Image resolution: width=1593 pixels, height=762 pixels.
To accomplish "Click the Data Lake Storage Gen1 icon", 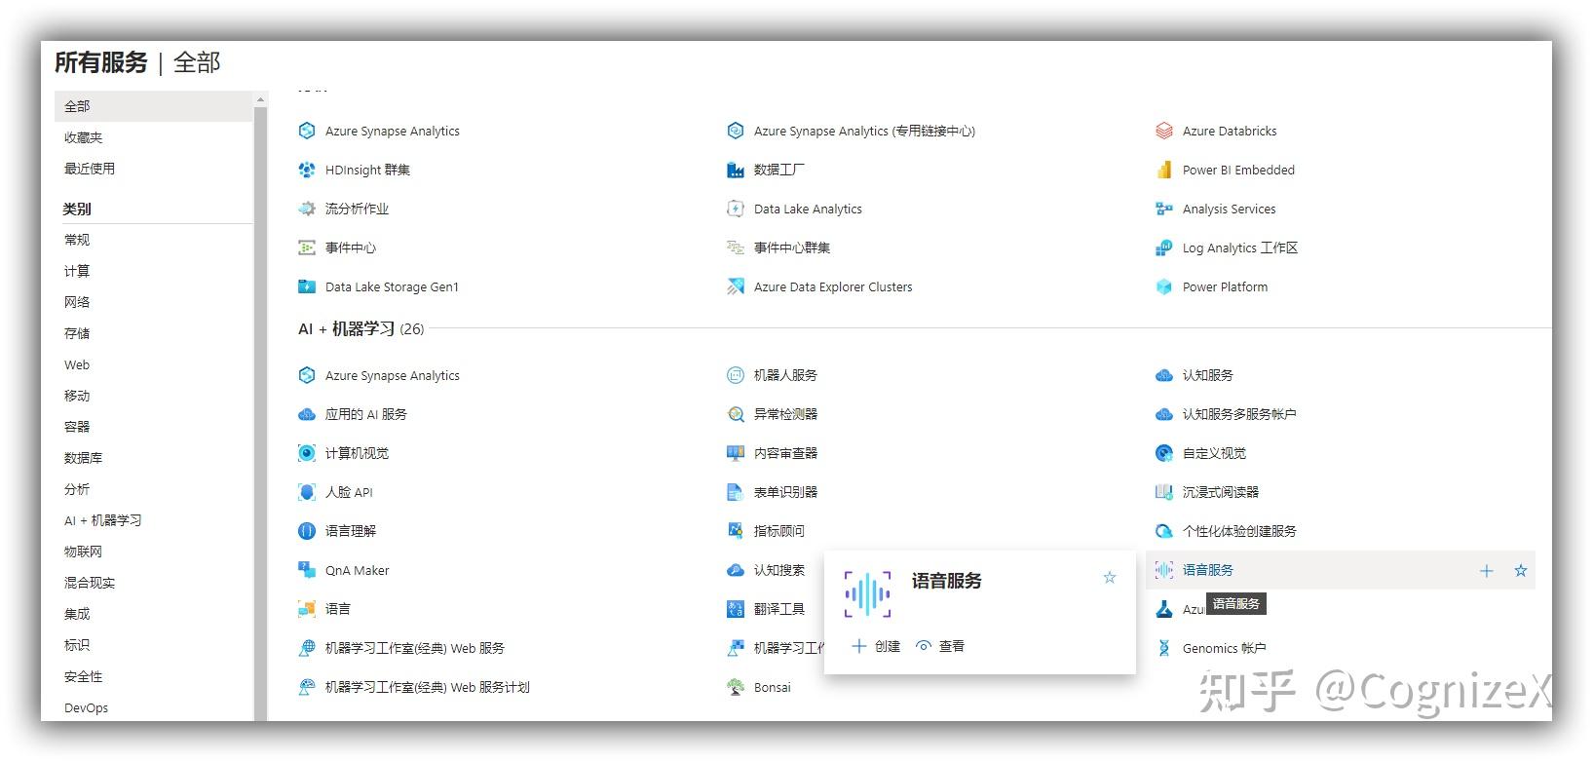I will pos(307,286).
